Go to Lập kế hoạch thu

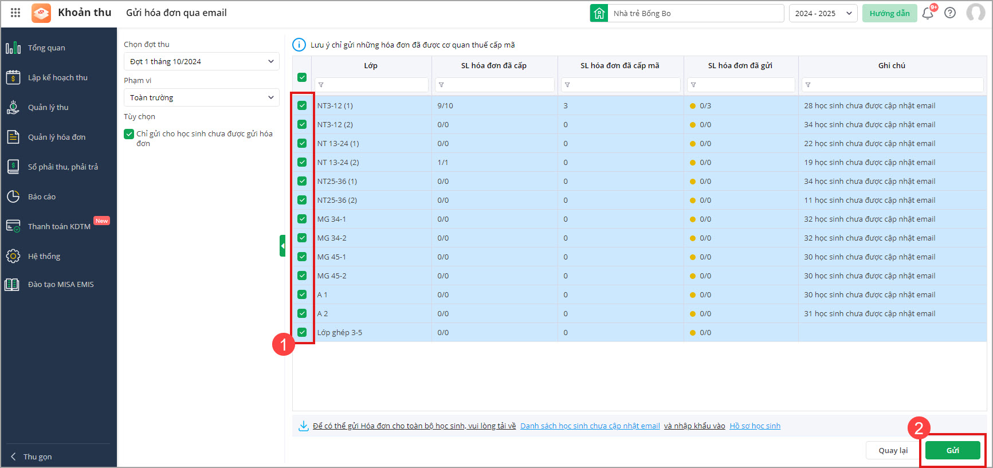[58, 77]
